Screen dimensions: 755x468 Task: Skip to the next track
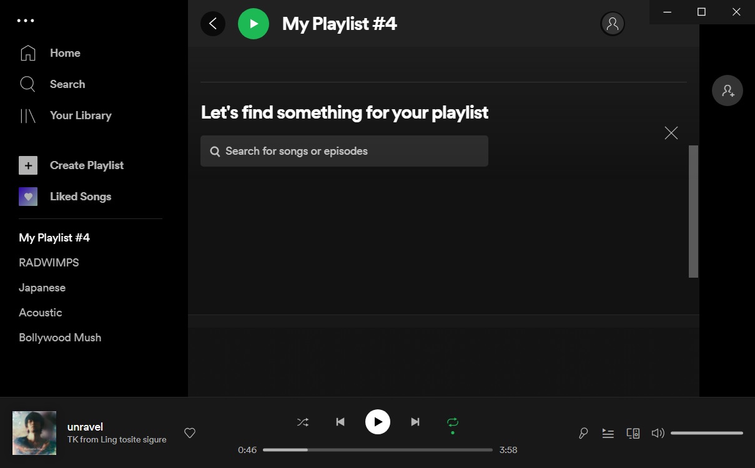[x=415, y=422]
